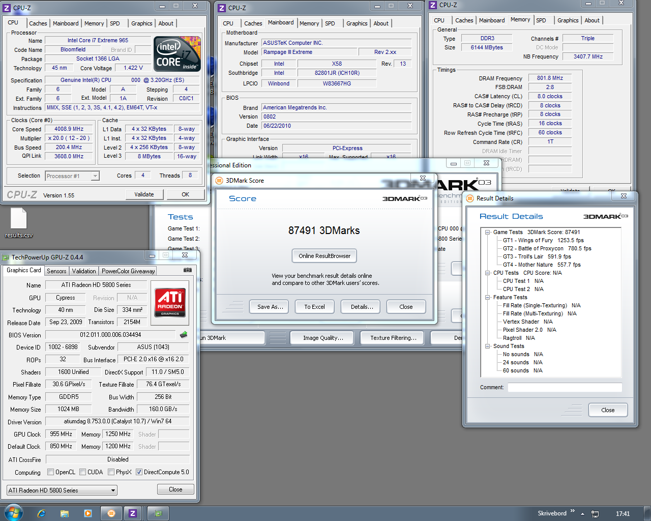Click OK in left CPU-Z window
Viewport: 651px width, 521px height.
(186, 194)
